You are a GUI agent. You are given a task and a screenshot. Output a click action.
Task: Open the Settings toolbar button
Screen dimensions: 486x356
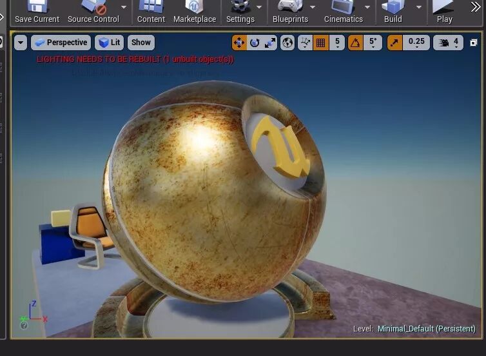240,12
